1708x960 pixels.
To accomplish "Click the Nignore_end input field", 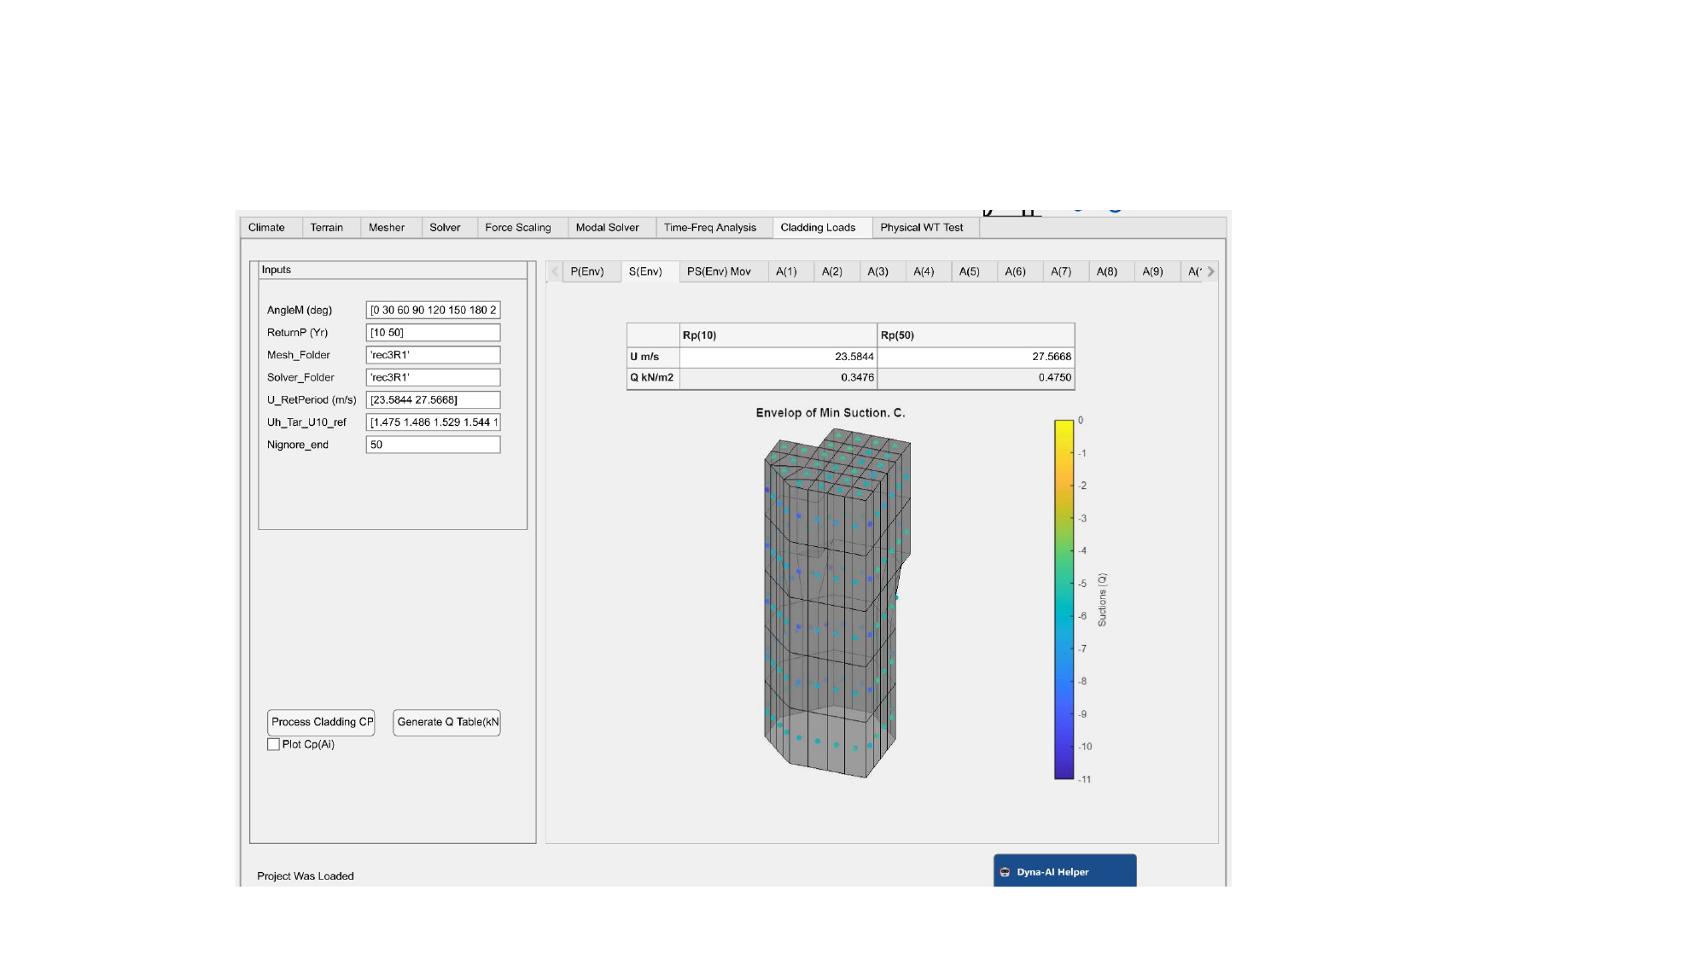I will tap(433, 445).
